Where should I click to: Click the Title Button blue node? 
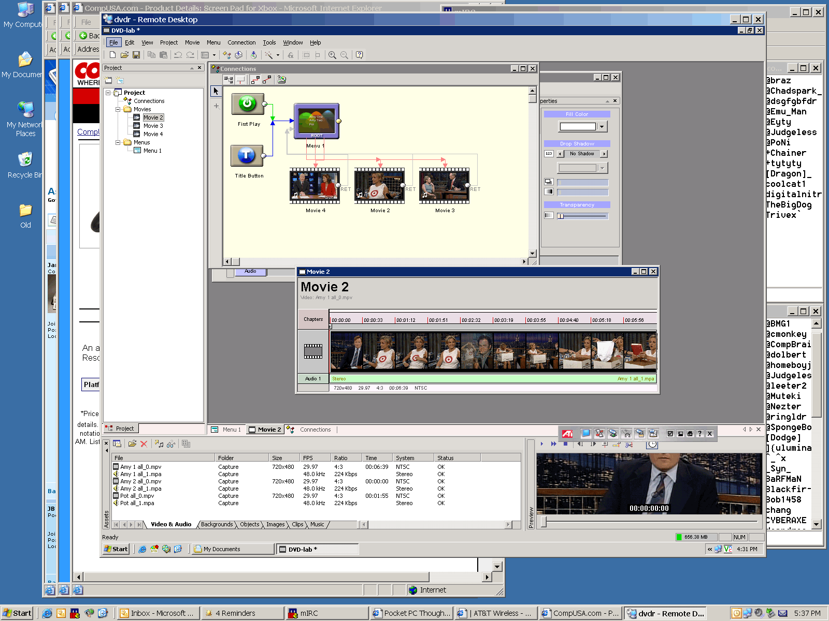pyautogui.click(x=247, y=155)
